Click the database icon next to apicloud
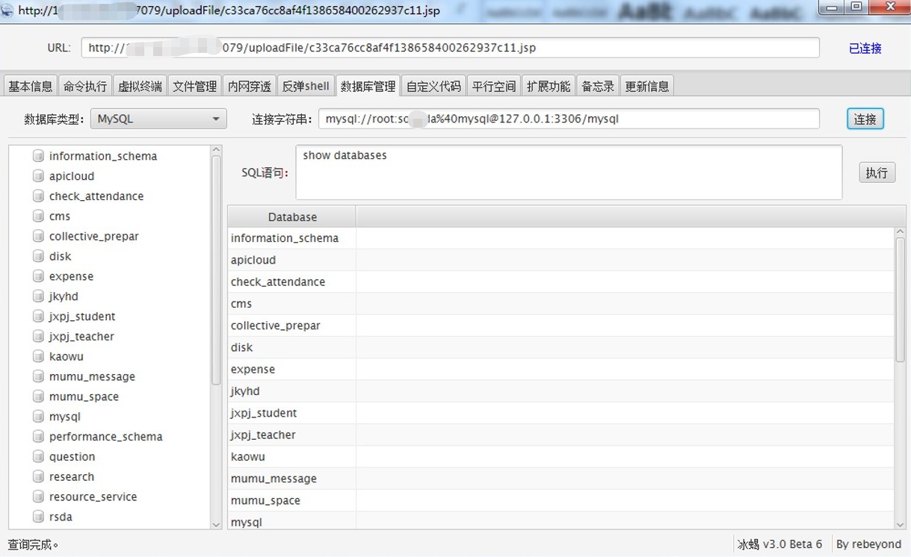 pyautogui.click(x=38, y=176)
